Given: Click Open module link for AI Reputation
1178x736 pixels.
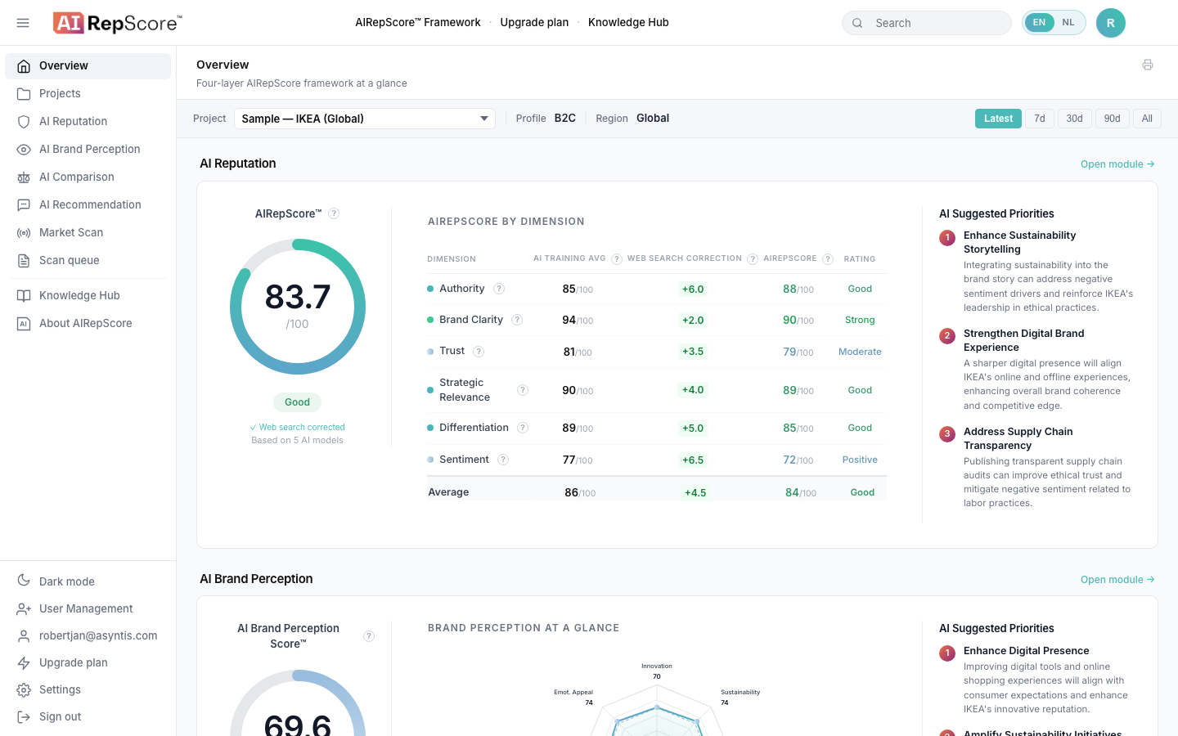Looking at the screenshot, I should tap(1117, 164).
